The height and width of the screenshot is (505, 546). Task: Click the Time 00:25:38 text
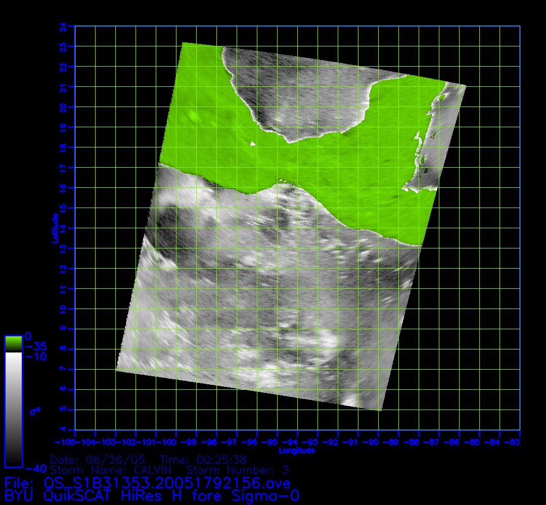[202, 460]
